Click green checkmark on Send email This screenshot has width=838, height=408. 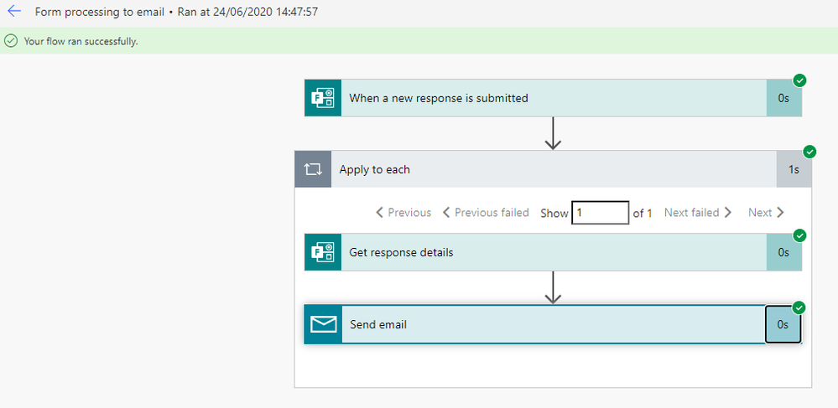799,307
